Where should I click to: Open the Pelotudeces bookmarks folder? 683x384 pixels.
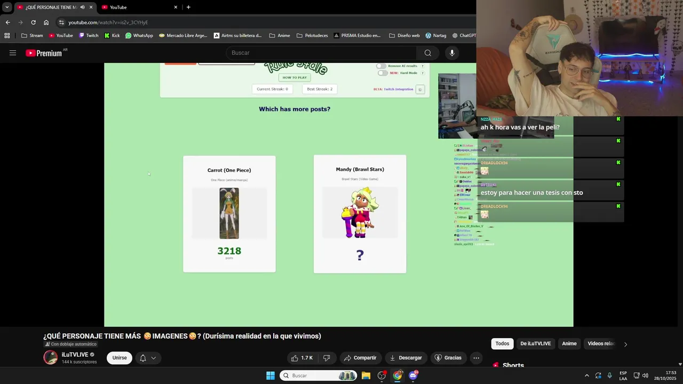pyautogui.click(x=312, y=36)
